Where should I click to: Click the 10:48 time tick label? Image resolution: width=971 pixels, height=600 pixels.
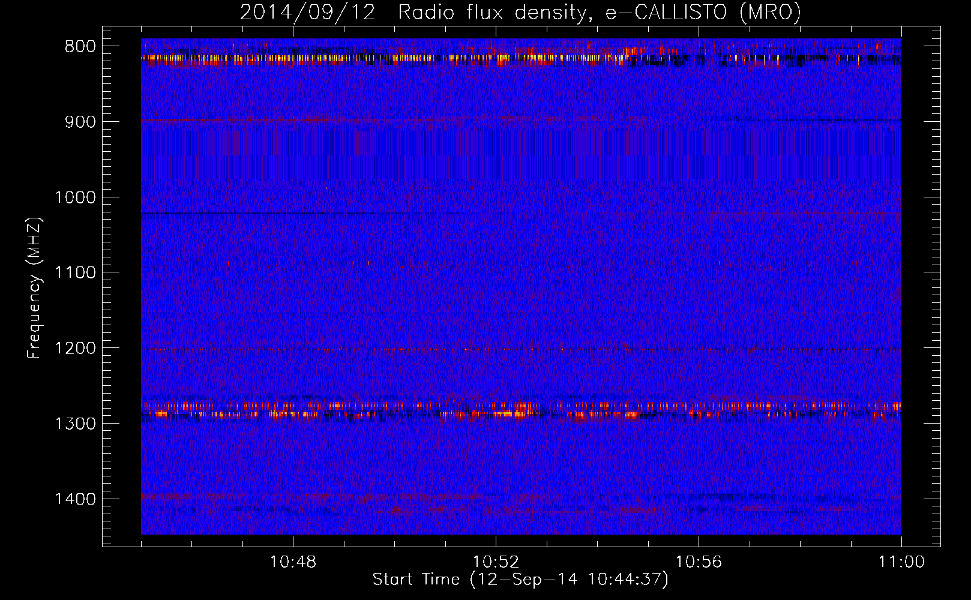(x=293, y=562)
